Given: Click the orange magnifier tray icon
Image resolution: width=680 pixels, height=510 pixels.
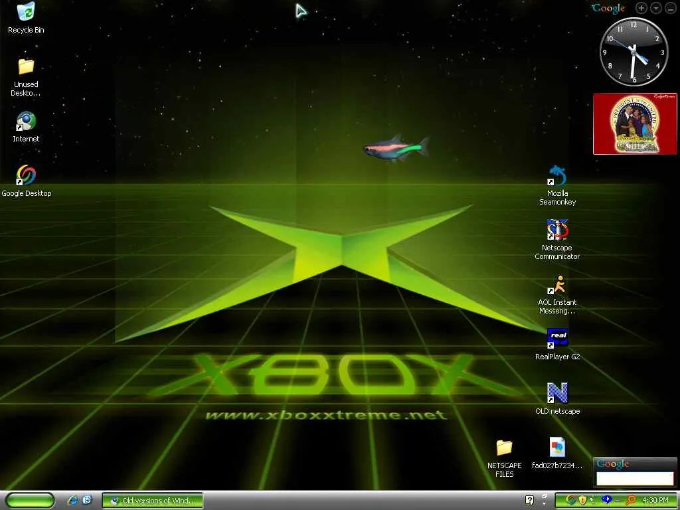Looking at the screenshot, I should [x=631, y=501].
